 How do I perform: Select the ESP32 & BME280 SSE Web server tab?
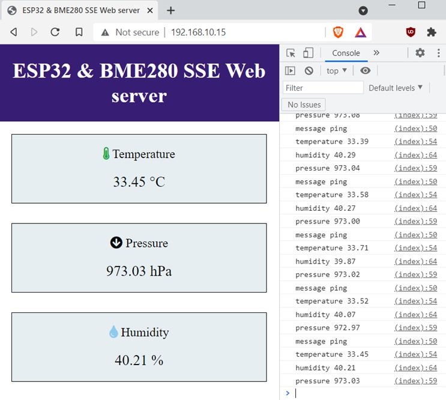click(x=80, y=11)
